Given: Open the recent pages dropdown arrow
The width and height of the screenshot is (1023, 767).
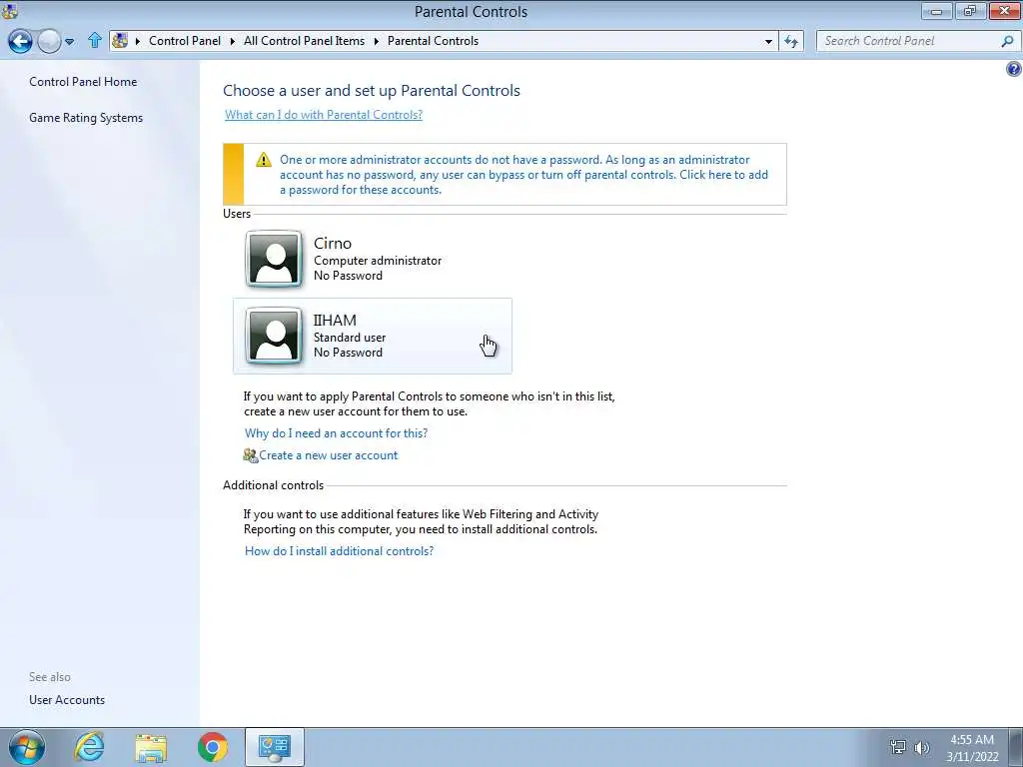Looking at the screenshot, I should 70,42.
